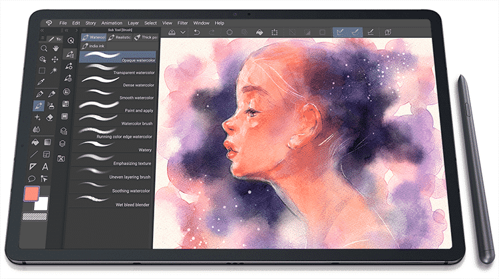Click the Fill toolbar icon
The image size is (499, 279).
pos(259,32)
